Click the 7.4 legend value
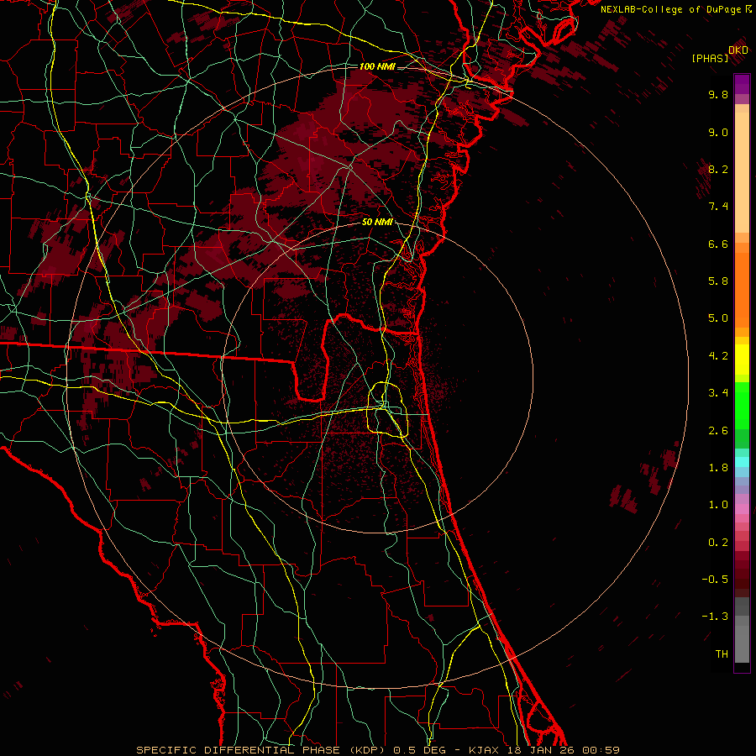 tap(718, 207)
